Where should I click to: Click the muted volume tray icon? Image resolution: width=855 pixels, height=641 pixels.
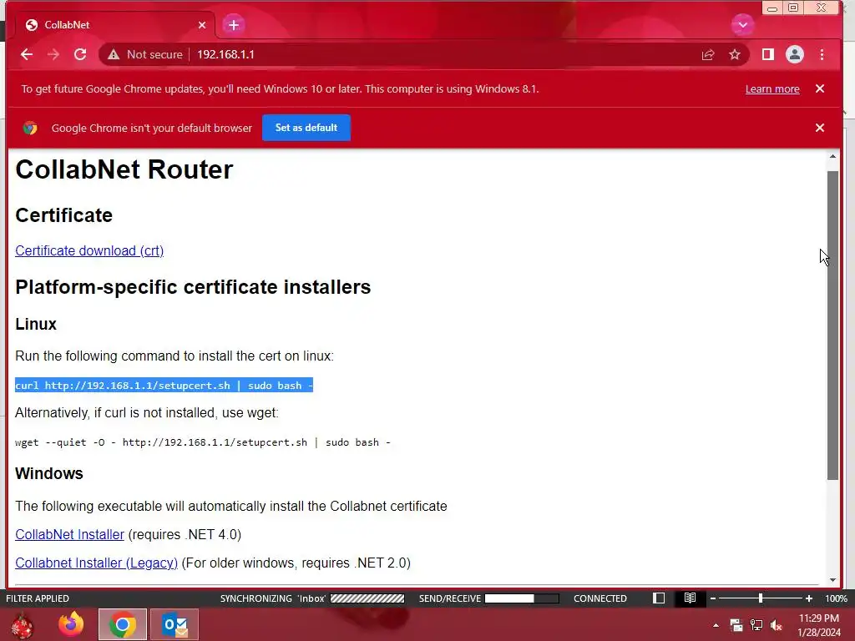pos(776,625)
